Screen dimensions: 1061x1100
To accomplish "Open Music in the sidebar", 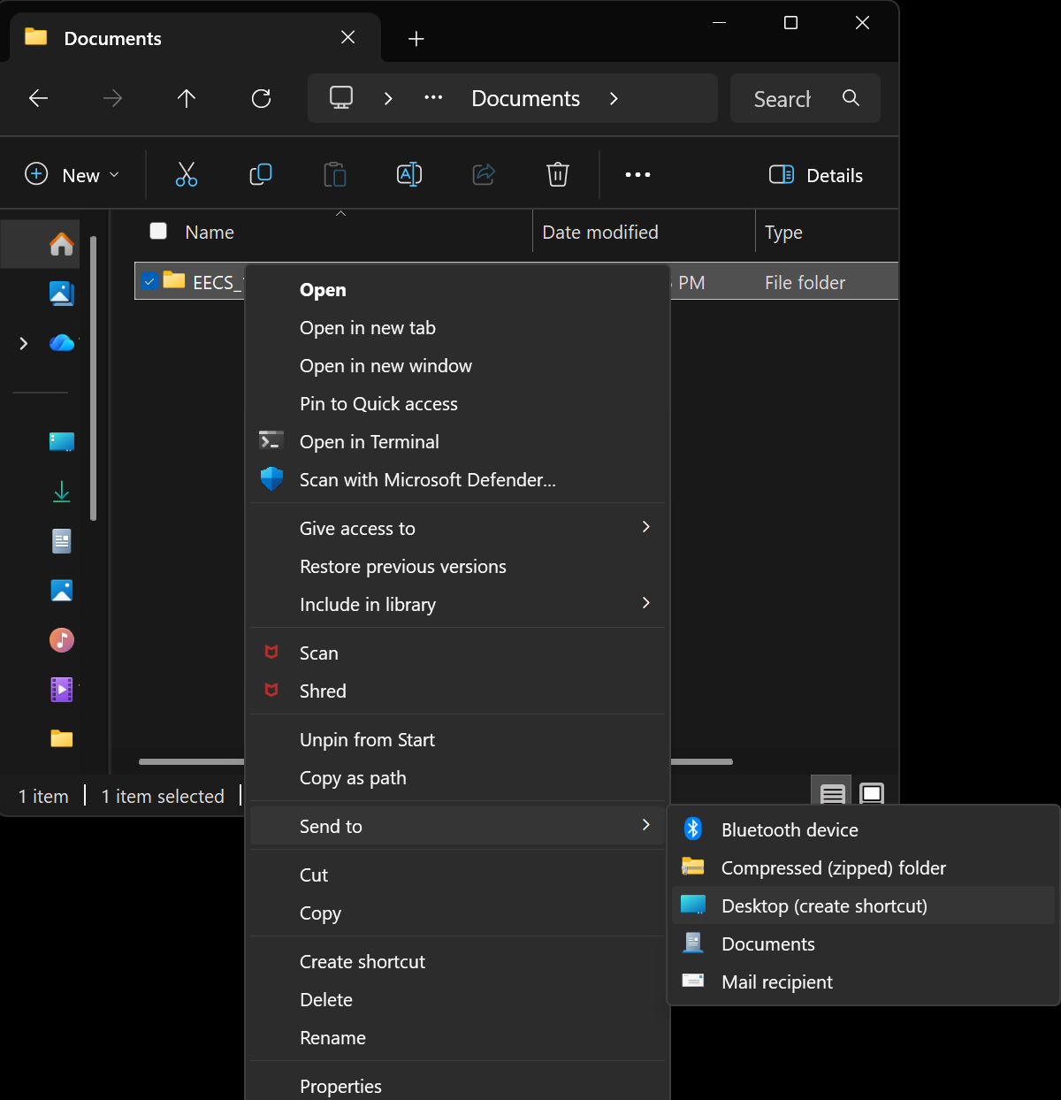I will (61, 639).
